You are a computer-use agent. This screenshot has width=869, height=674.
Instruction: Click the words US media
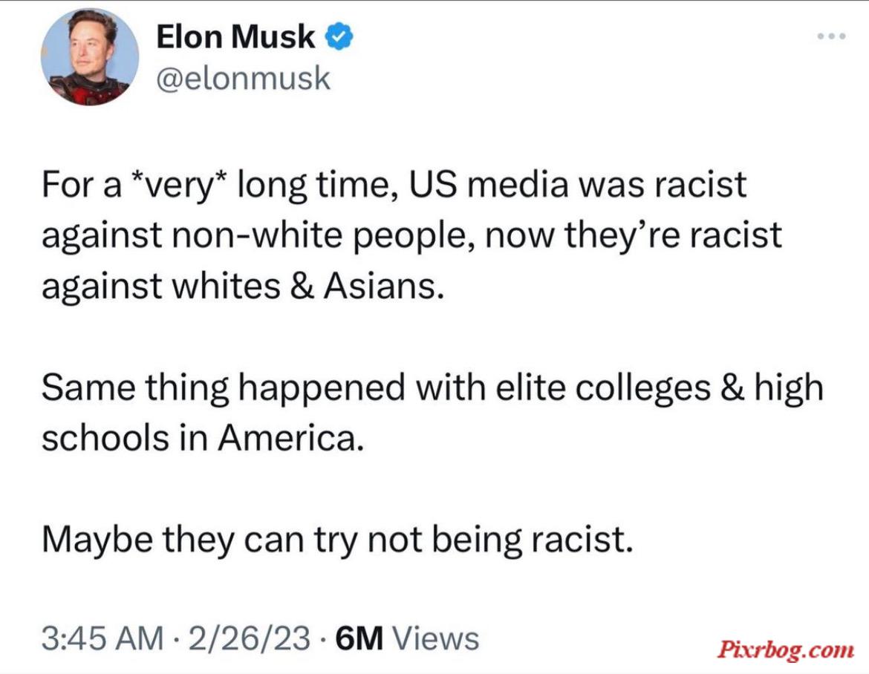pos(489,185)
